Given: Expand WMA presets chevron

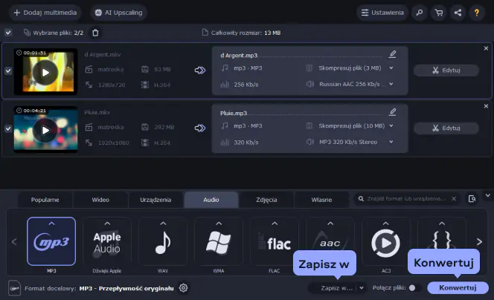Looking at the screenshot, I should (219, 224).
